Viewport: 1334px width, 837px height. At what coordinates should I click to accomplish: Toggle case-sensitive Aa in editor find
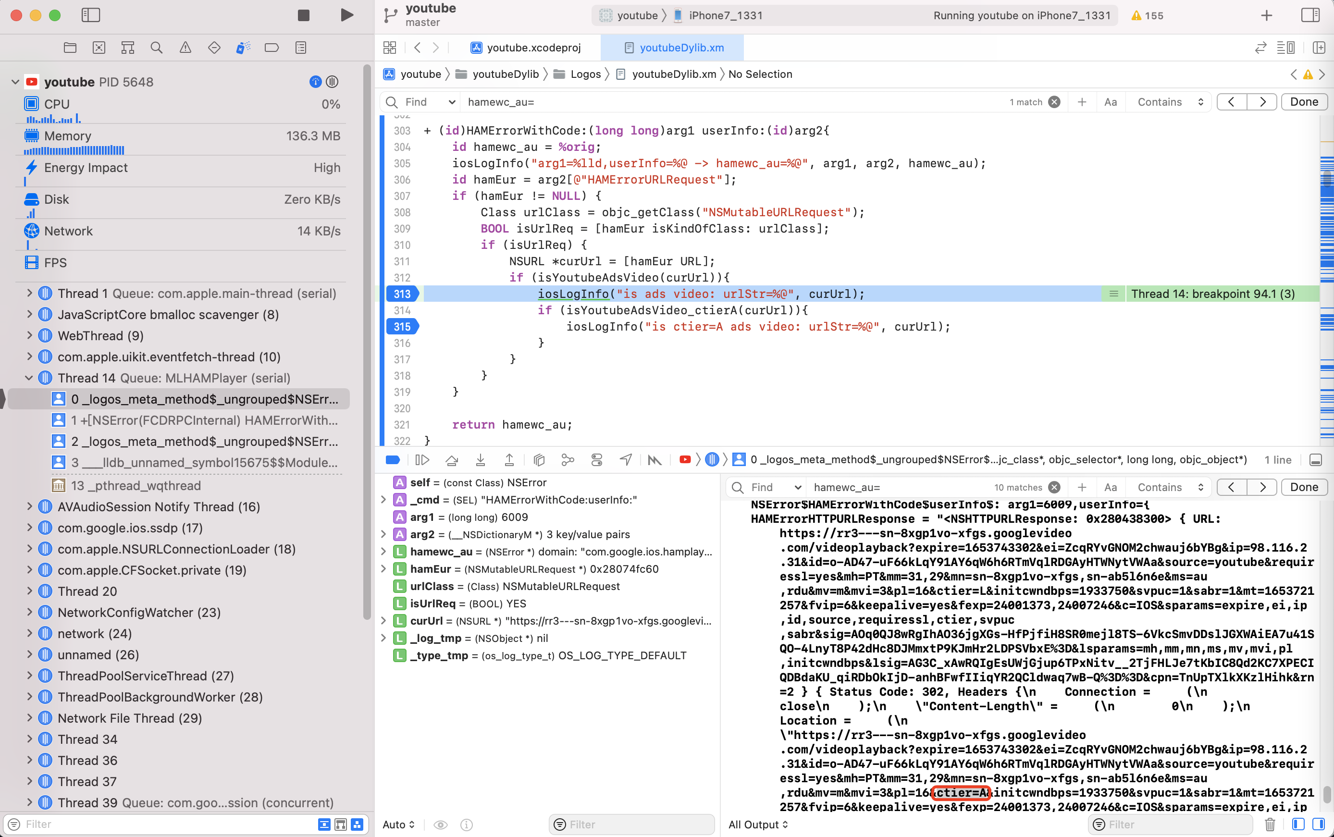[1111, 102]
